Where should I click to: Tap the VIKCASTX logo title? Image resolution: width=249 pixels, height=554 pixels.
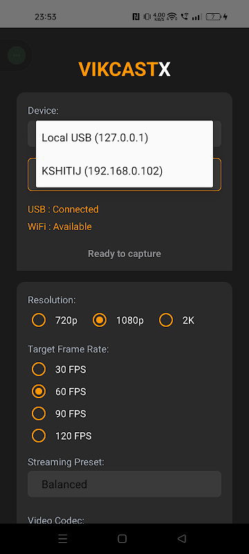124,69
